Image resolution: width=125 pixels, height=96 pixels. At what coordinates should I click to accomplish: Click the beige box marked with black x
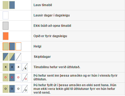[6, 67]
